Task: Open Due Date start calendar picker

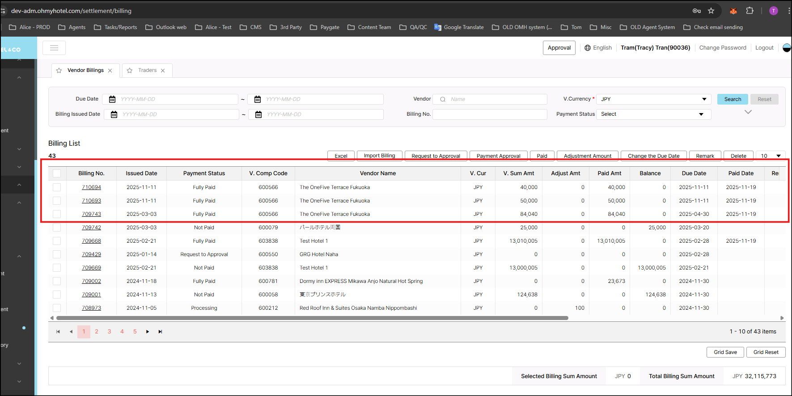Action: point(112,99)
